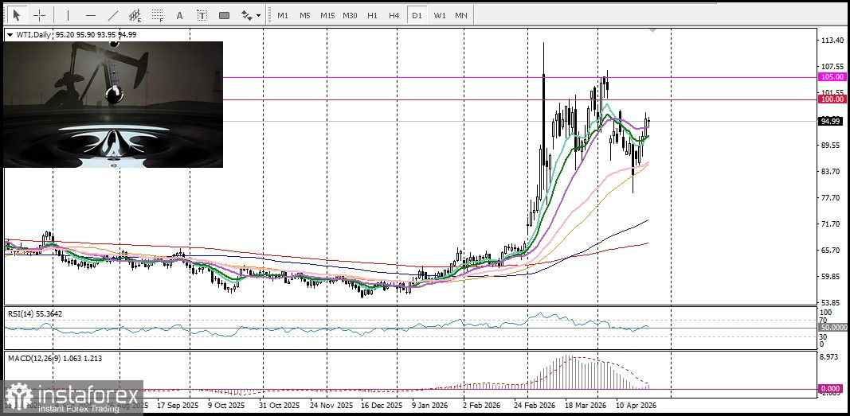The image size is (850, 416).
Task: Click the 105.00 price level label
Action: point(832,77)
